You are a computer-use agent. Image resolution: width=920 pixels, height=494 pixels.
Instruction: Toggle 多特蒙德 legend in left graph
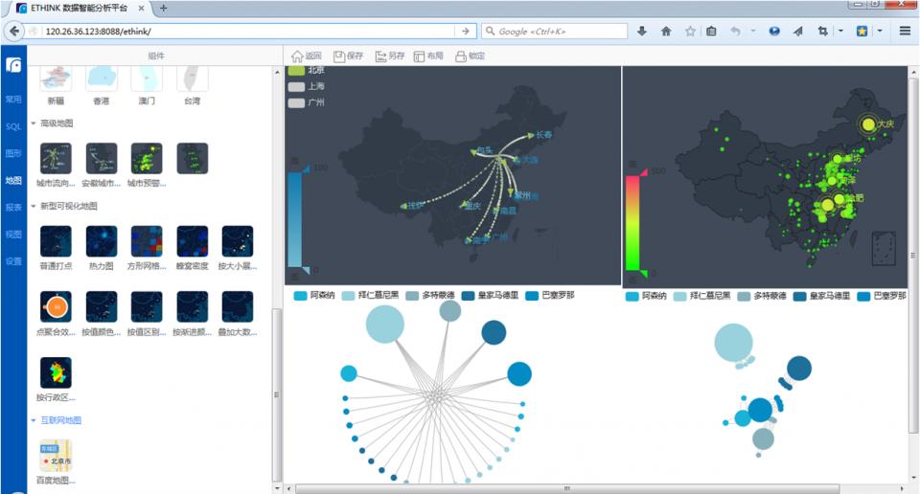[412, 296]
